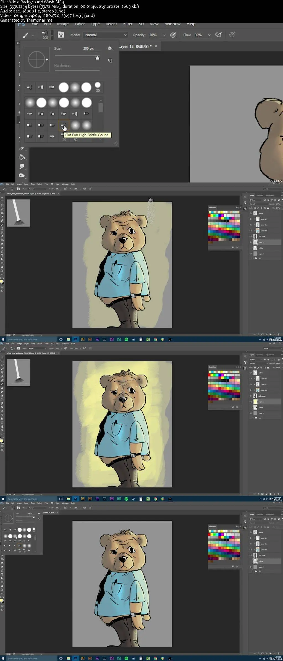This screenshot has width=283, height=661.
Task: Select Crop tool in 00:00:42 frame toolbar
Action: (2, 213)
